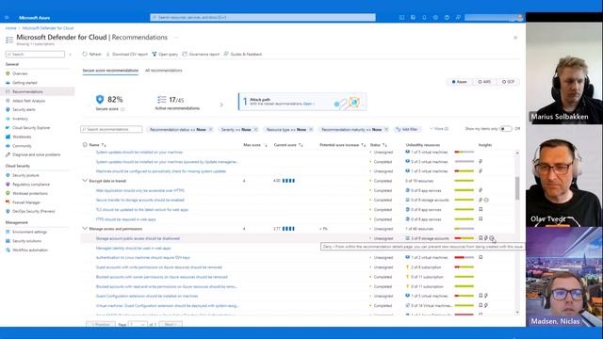603x339 pixels.
Task: Collapse the Encrypt data in transit group
Action: pos(85,181)
